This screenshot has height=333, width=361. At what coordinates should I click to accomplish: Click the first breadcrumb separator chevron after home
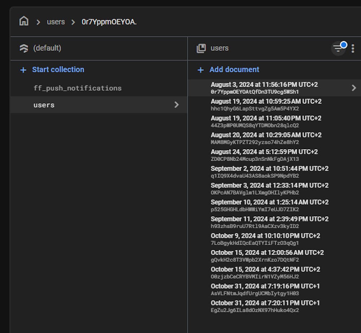click(x=38, y=22)
